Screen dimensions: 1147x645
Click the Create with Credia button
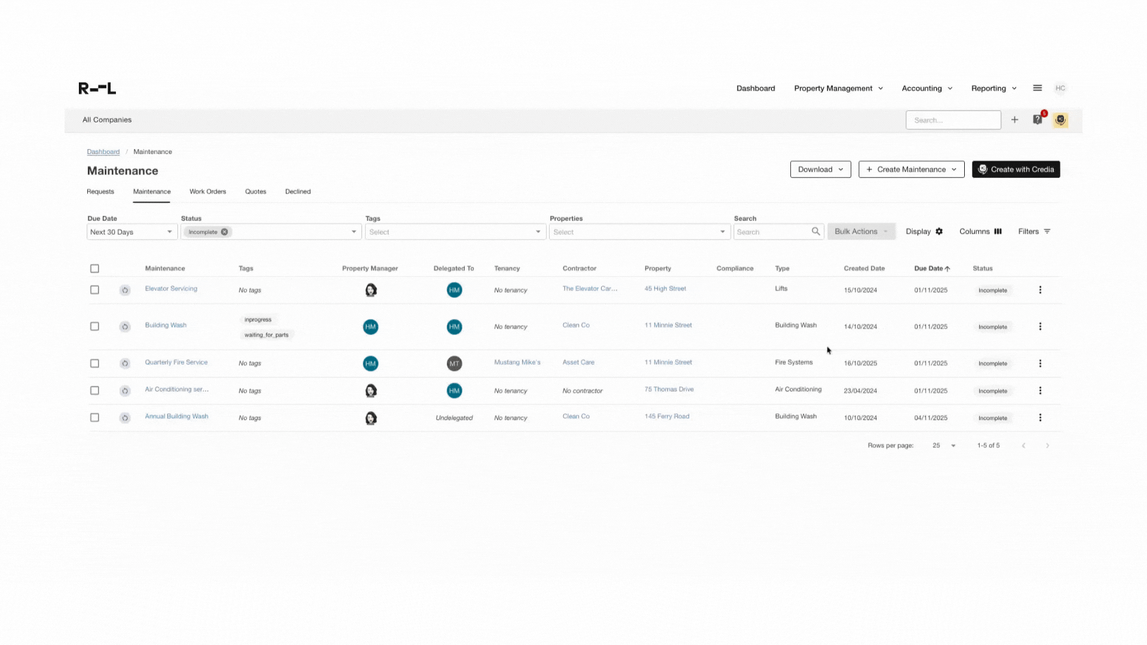1016,169
